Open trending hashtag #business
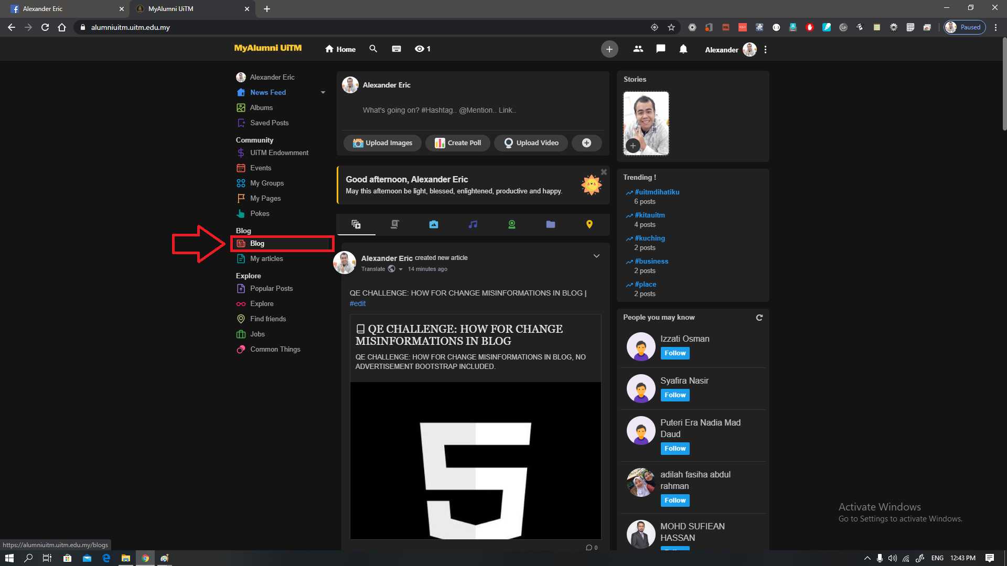The image size is (1007, 566). click(651, 262)
